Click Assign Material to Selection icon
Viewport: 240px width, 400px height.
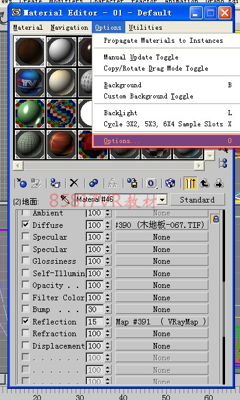[55, 183]
